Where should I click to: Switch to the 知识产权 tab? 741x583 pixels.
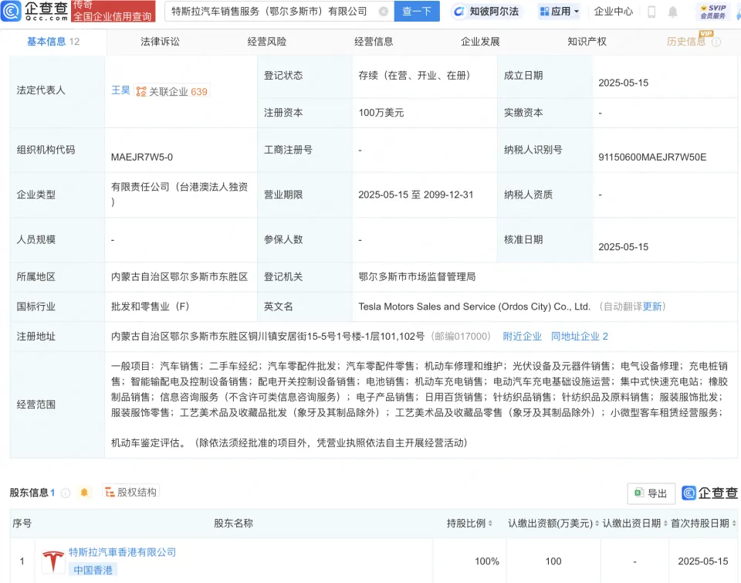587,42
